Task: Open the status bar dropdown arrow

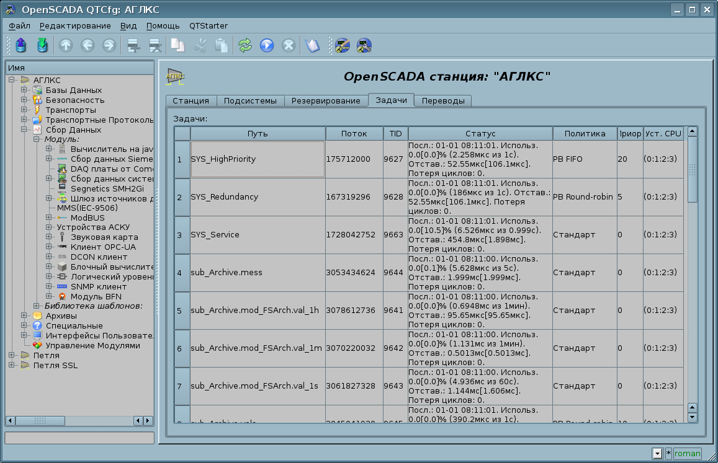Action: point(658,453)
